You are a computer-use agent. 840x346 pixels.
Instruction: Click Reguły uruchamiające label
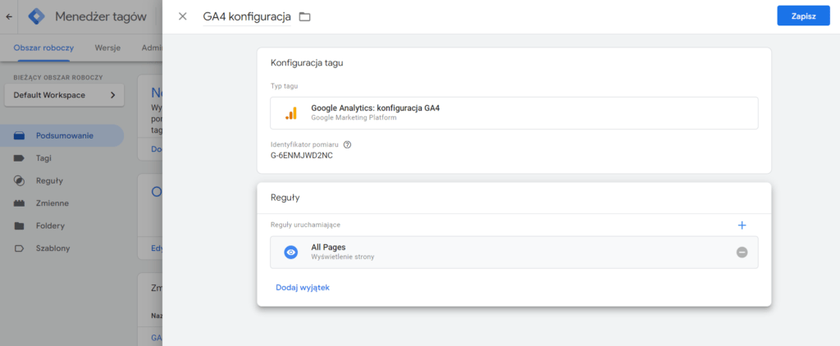tap(305, 225)
